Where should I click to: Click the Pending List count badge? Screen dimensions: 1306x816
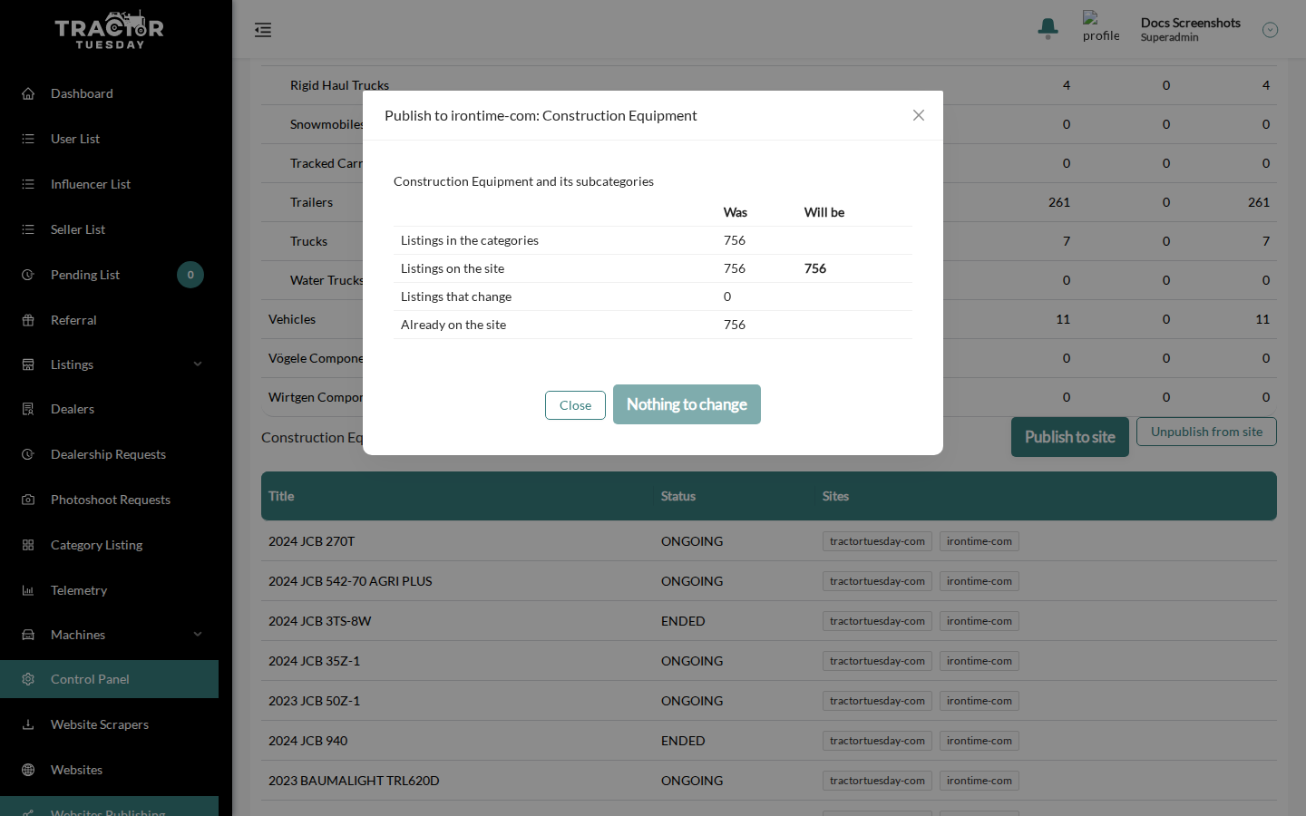click(x=190, y=275)
